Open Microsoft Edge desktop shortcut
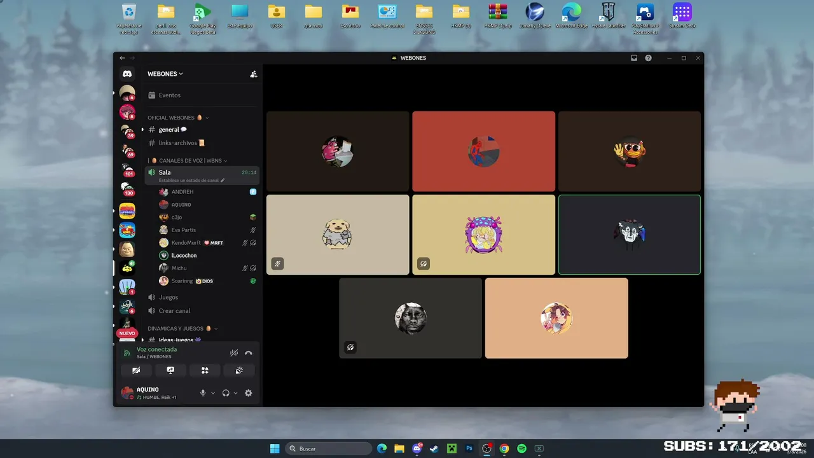 [x=571, y=16]
